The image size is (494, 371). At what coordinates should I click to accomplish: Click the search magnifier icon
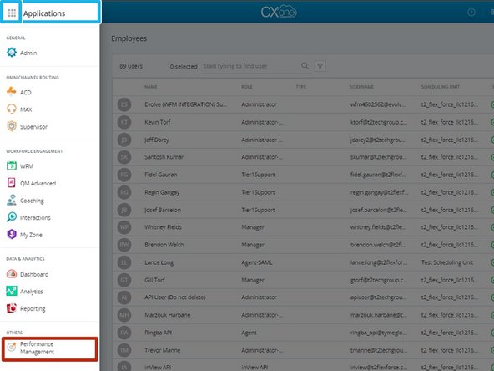(x=305, y=66)
